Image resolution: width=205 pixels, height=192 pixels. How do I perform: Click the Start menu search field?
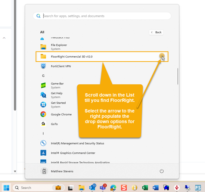pos(102,16)
